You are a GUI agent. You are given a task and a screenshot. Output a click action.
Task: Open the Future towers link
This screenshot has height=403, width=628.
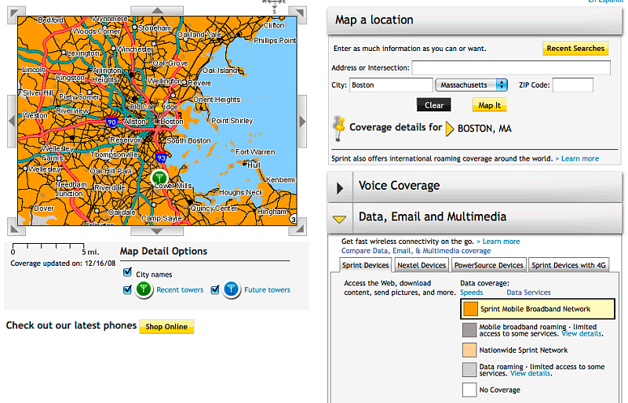(x=267, y=290)
